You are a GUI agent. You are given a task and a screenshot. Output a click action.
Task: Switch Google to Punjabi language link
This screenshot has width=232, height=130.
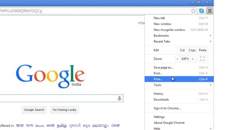pyautogui.click(x=115, y=126)
